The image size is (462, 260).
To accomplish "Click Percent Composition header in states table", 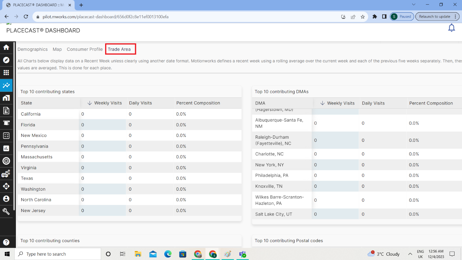I will pyautogui.click(x=198, y=103).
